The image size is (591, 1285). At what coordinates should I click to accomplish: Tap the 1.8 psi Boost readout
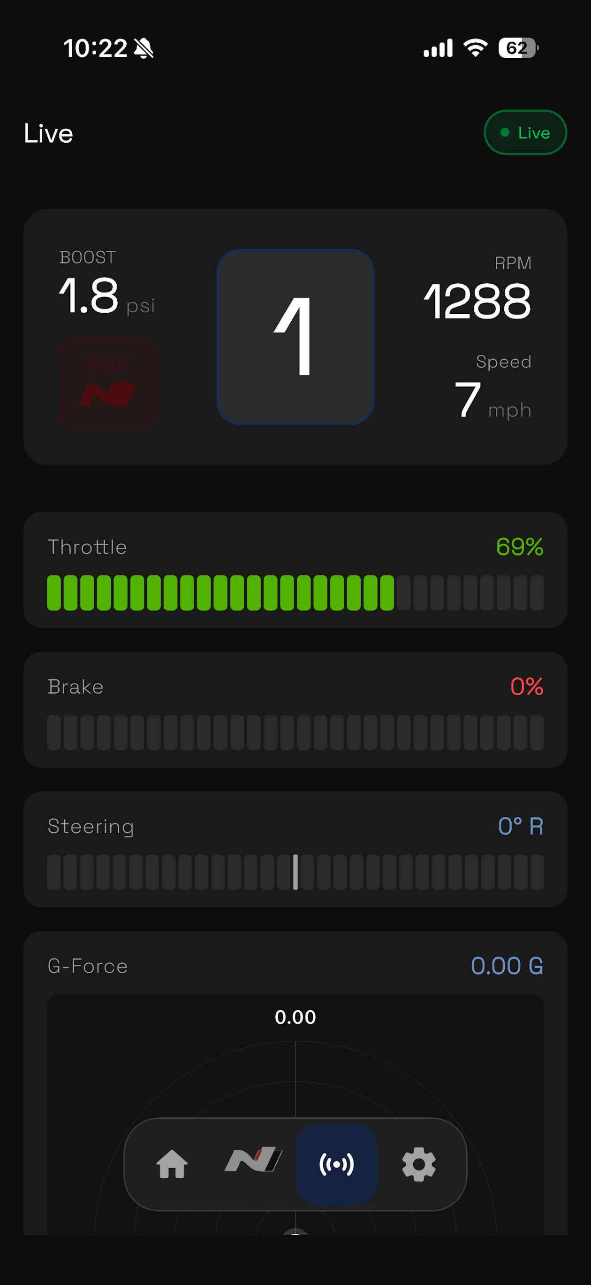coord(106,296)
